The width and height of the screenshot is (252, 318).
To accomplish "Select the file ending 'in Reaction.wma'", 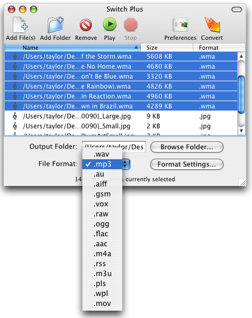I will tap(121, 96).
